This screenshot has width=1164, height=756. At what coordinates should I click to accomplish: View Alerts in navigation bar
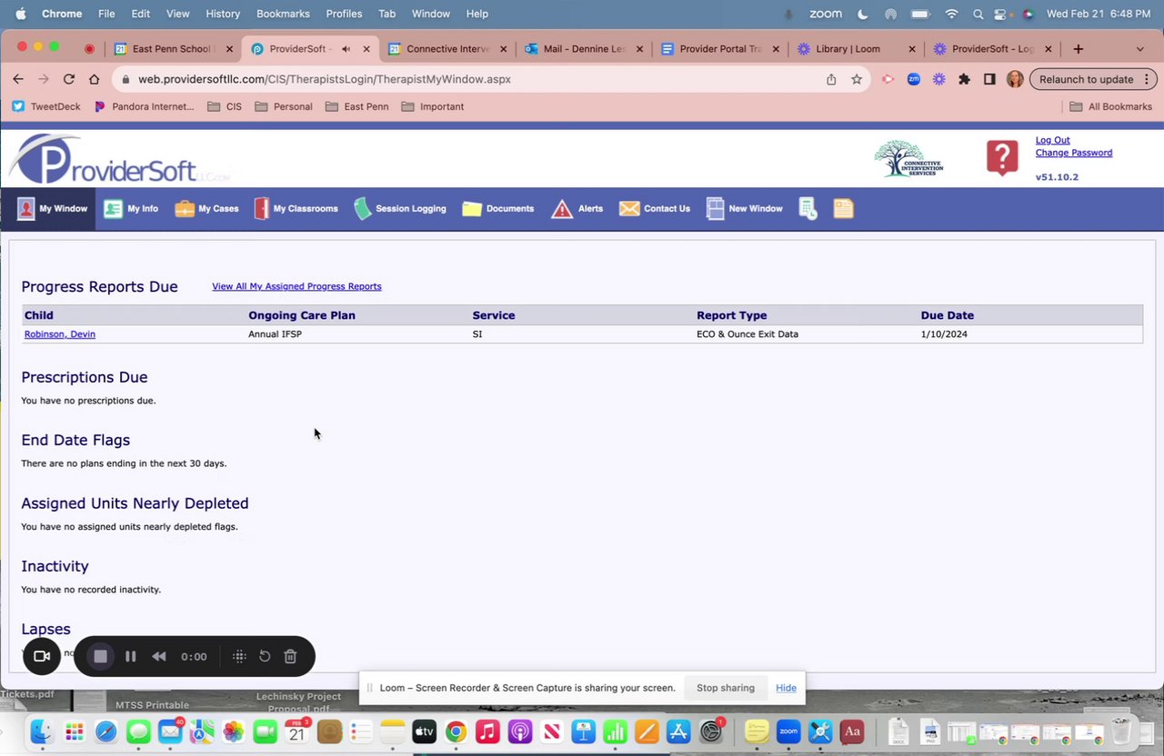pyautogui.click(x=577, y=209)
